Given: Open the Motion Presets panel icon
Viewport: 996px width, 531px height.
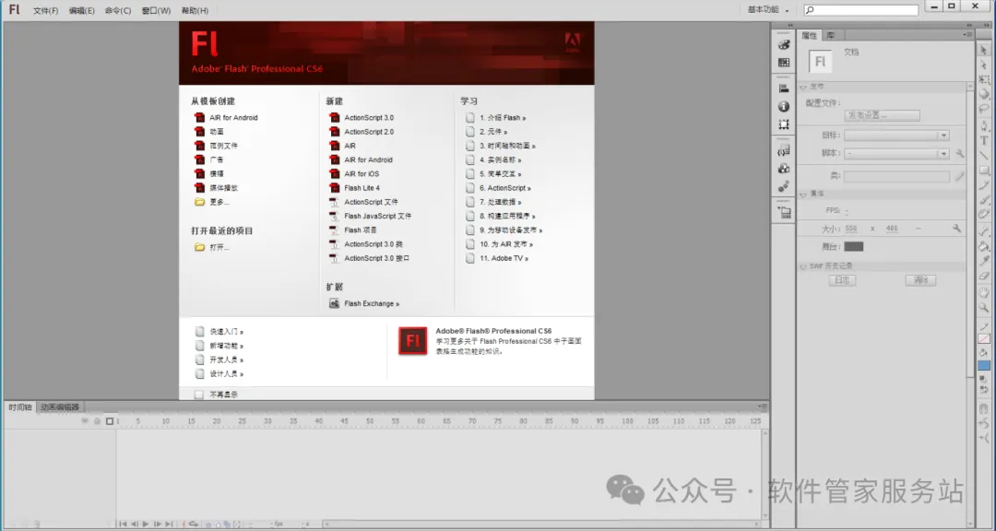Looking at the screenshot, I should 784,186.
